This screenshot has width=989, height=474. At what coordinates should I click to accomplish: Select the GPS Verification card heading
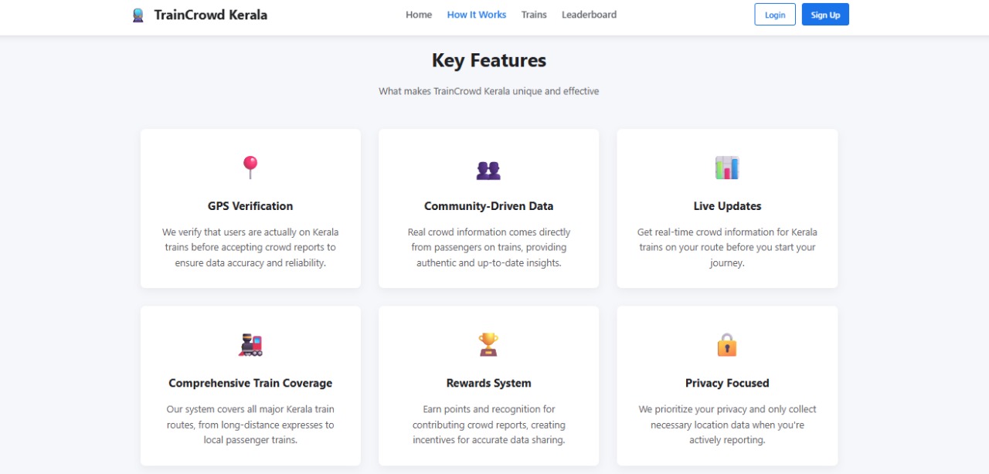click(x=250, y=206)
